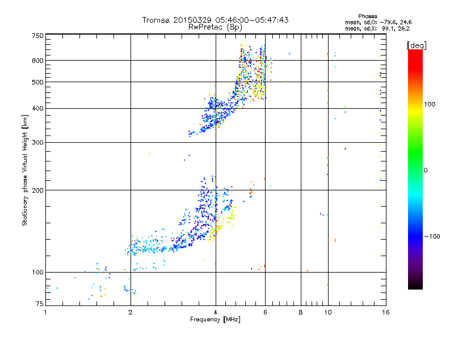Click the x-axis tick label '16'
Viewport: 454px width, 340px height.
[x=386, y=312]
